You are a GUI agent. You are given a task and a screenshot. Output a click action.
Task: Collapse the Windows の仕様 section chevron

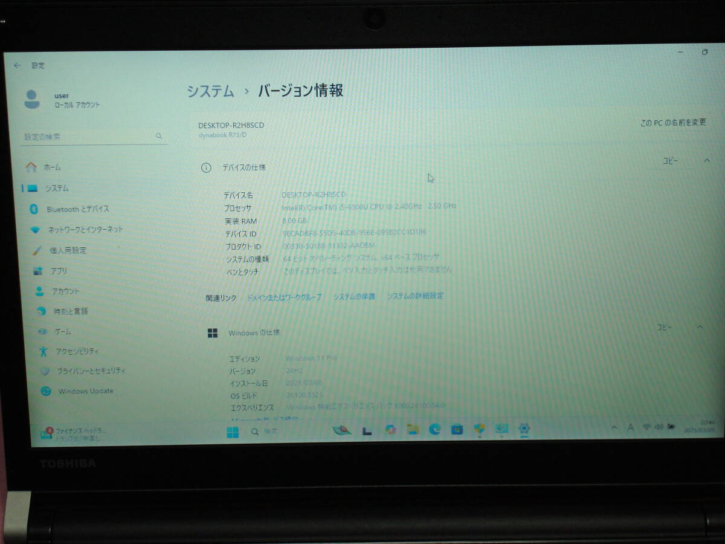[x=700, y=327]
